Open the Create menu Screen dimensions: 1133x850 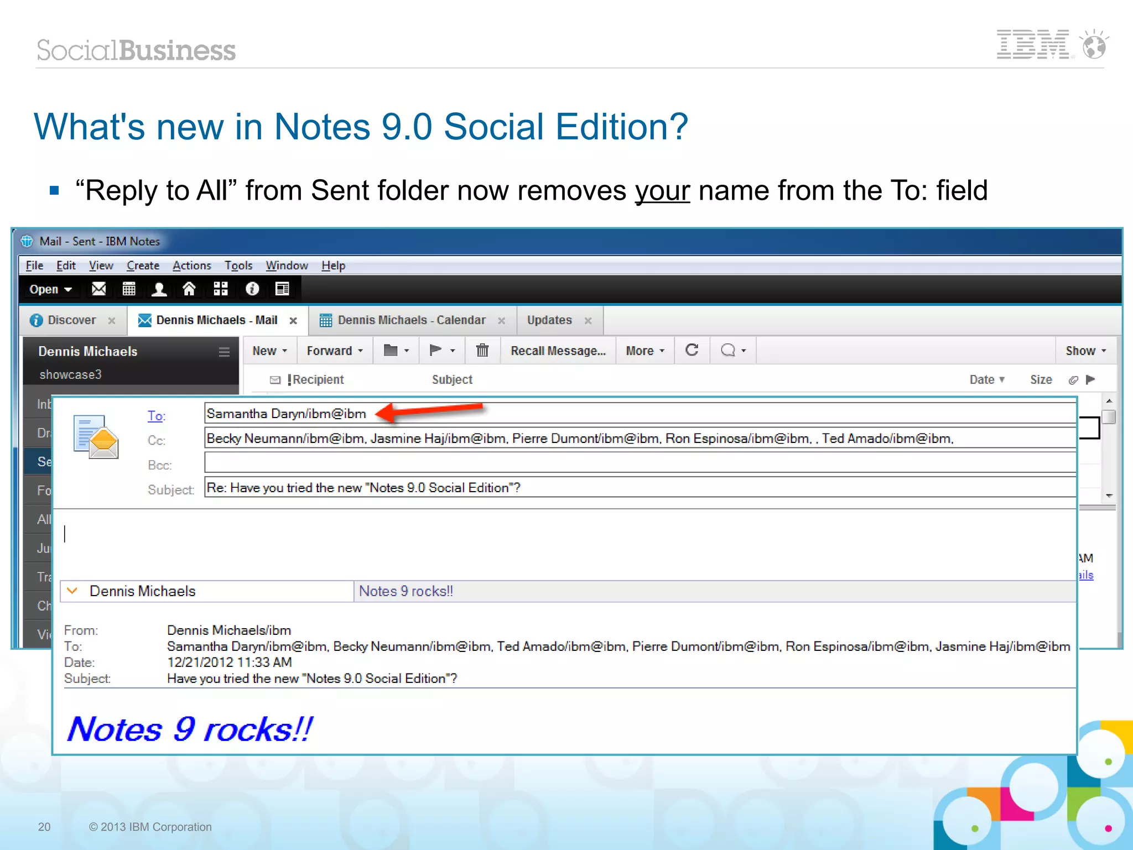[143, 265]
